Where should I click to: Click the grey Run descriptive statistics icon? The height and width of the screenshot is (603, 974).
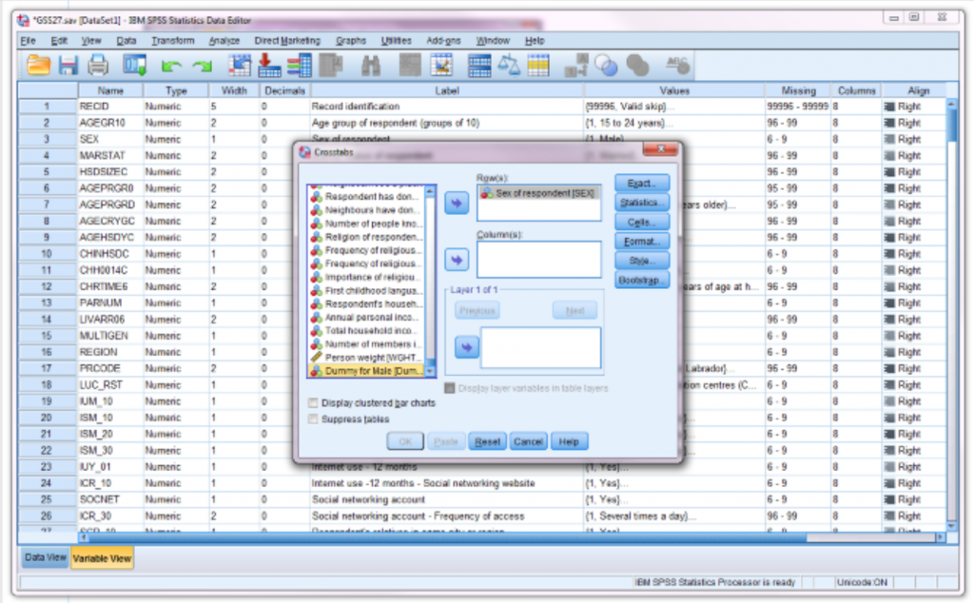tap(331, 66)
